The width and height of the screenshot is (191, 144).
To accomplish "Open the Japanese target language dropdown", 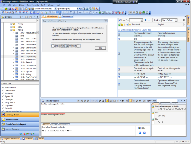I will click(78, 9).
